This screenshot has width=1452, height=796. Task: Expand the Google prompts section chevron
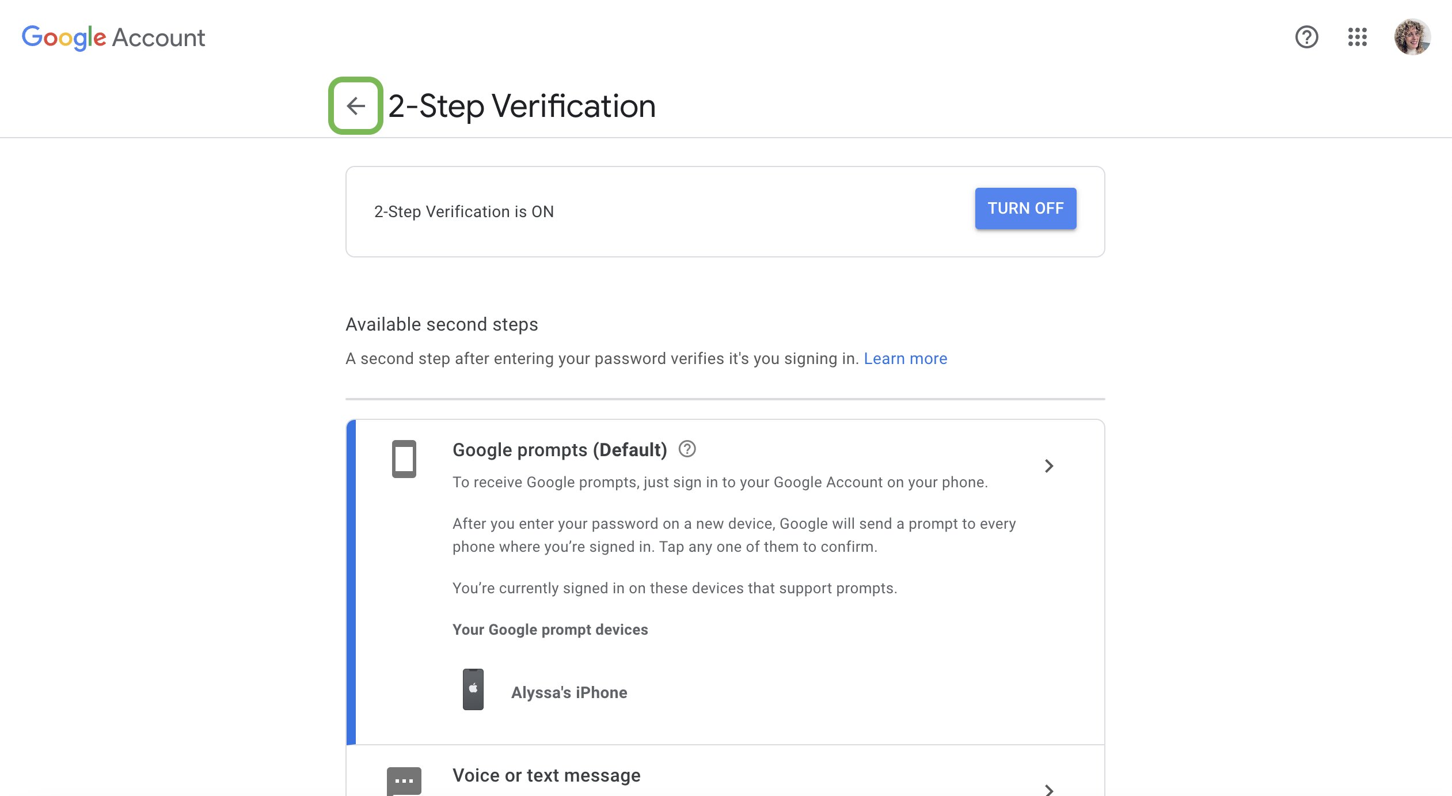(x=1049, y=467)
